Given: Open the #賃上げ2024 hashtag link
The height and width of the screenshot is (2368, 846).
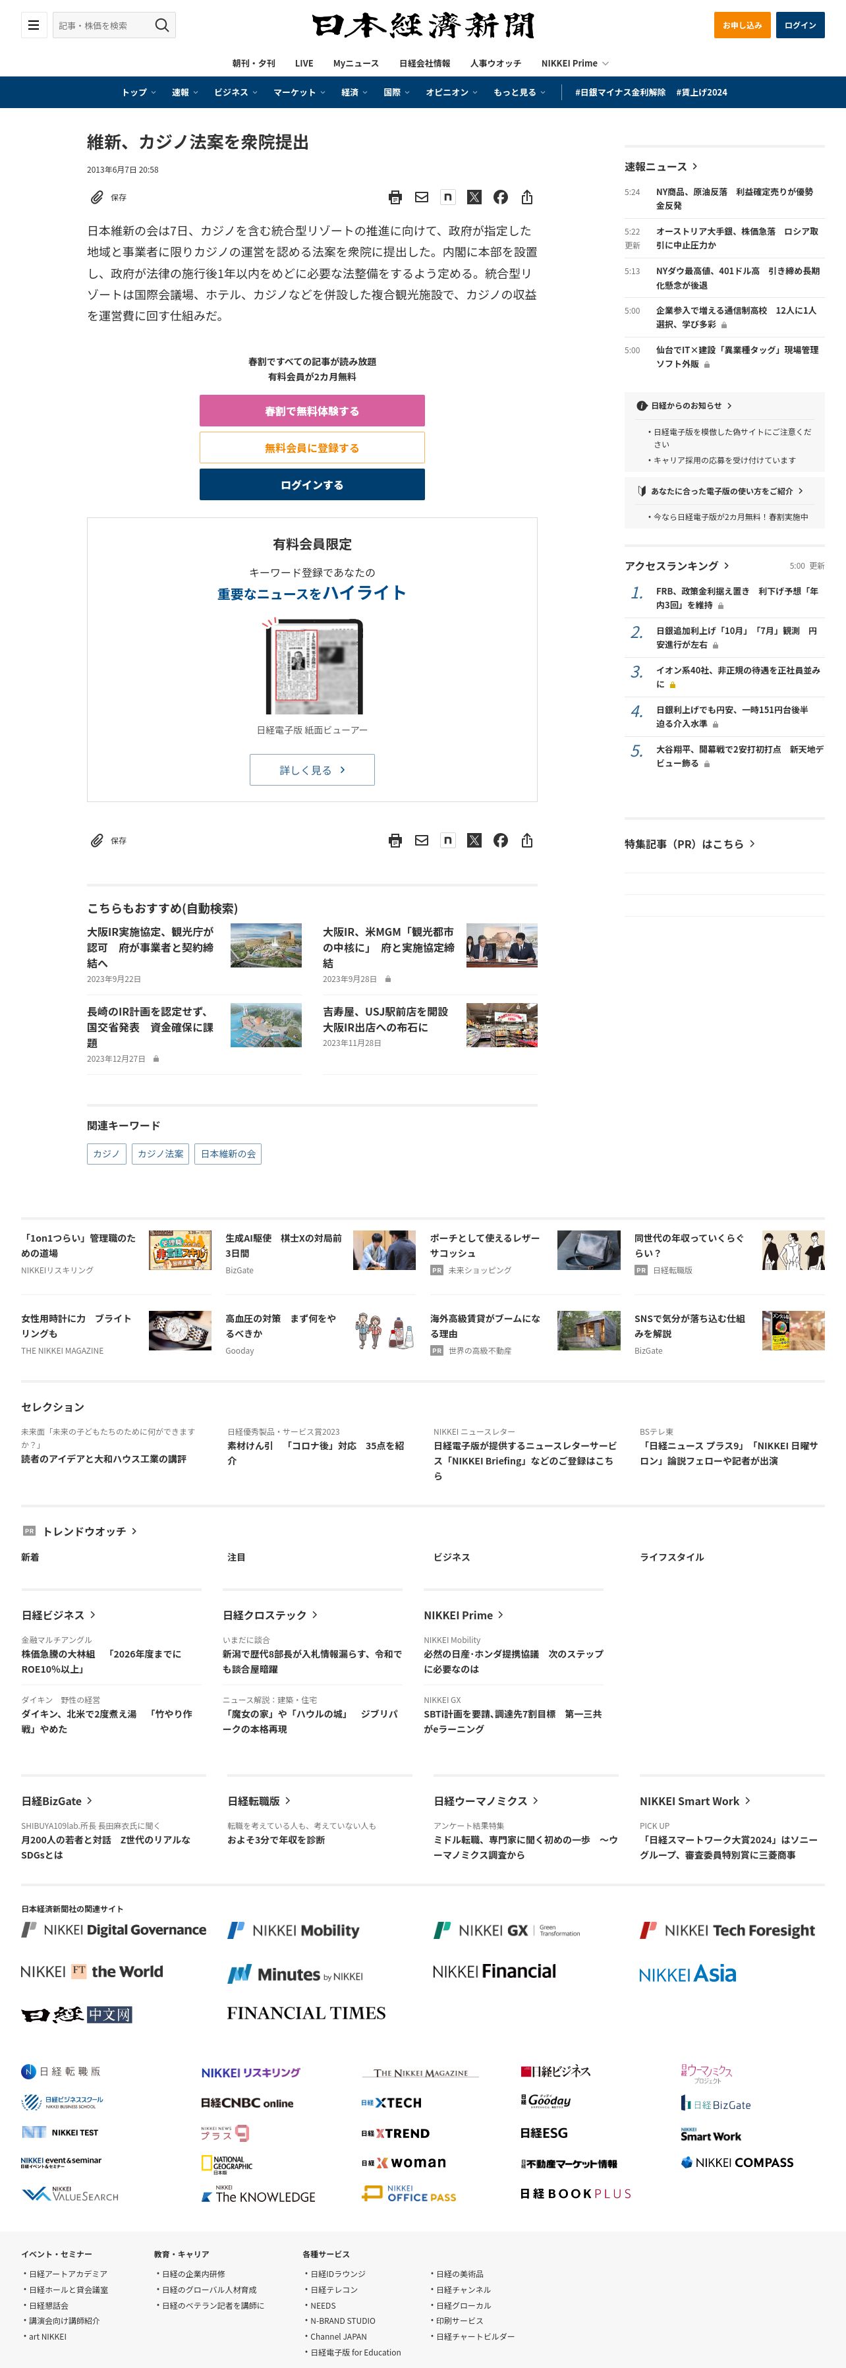Looking at the screenshot, I should tap(702, 92).
